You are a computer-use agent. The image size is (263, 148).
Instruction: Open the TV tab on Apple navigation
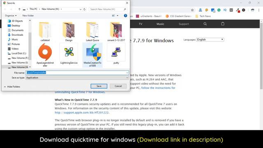click(x=141, y=24)
